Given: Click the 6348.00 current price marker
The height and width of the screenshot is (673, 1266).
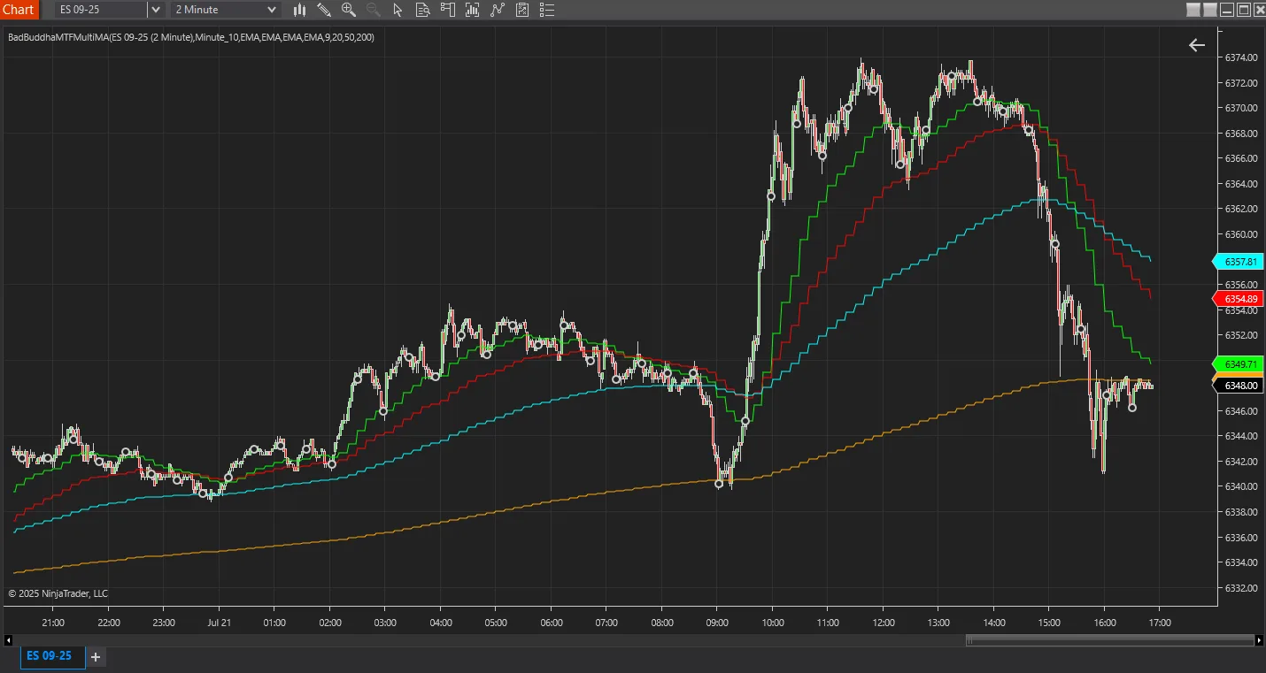Looking at the screenshot, I should tap(1238, 386).
